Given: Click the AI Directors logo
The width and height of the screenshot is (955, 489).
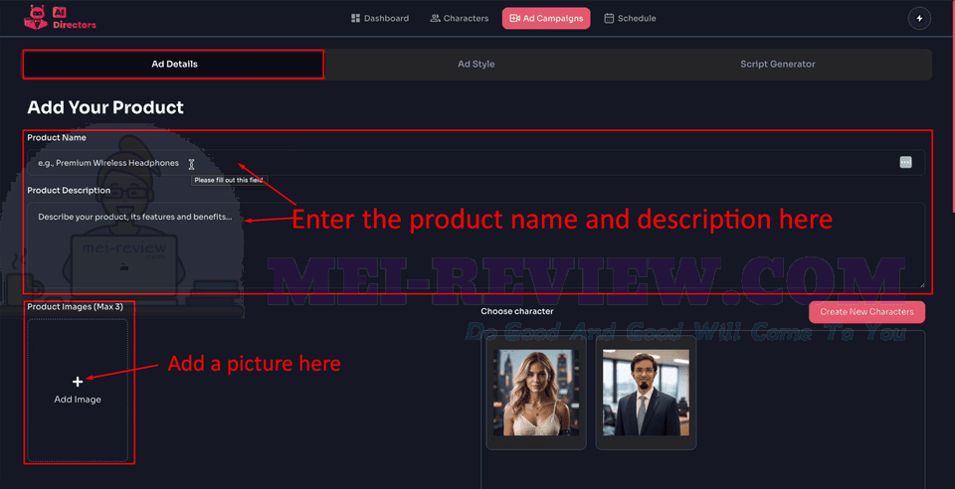Looking at the screenshot, I should click(x=60, y=18).
